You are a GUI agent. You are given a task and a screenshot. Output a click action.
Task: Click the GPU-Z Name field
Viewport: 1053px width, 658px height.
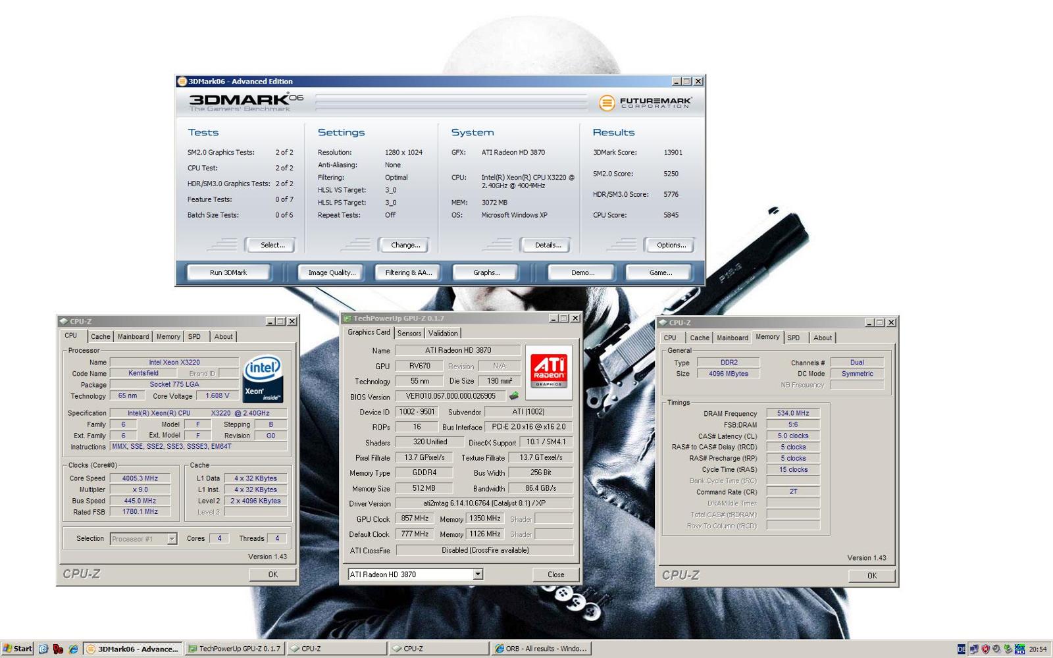pos(458,351)
